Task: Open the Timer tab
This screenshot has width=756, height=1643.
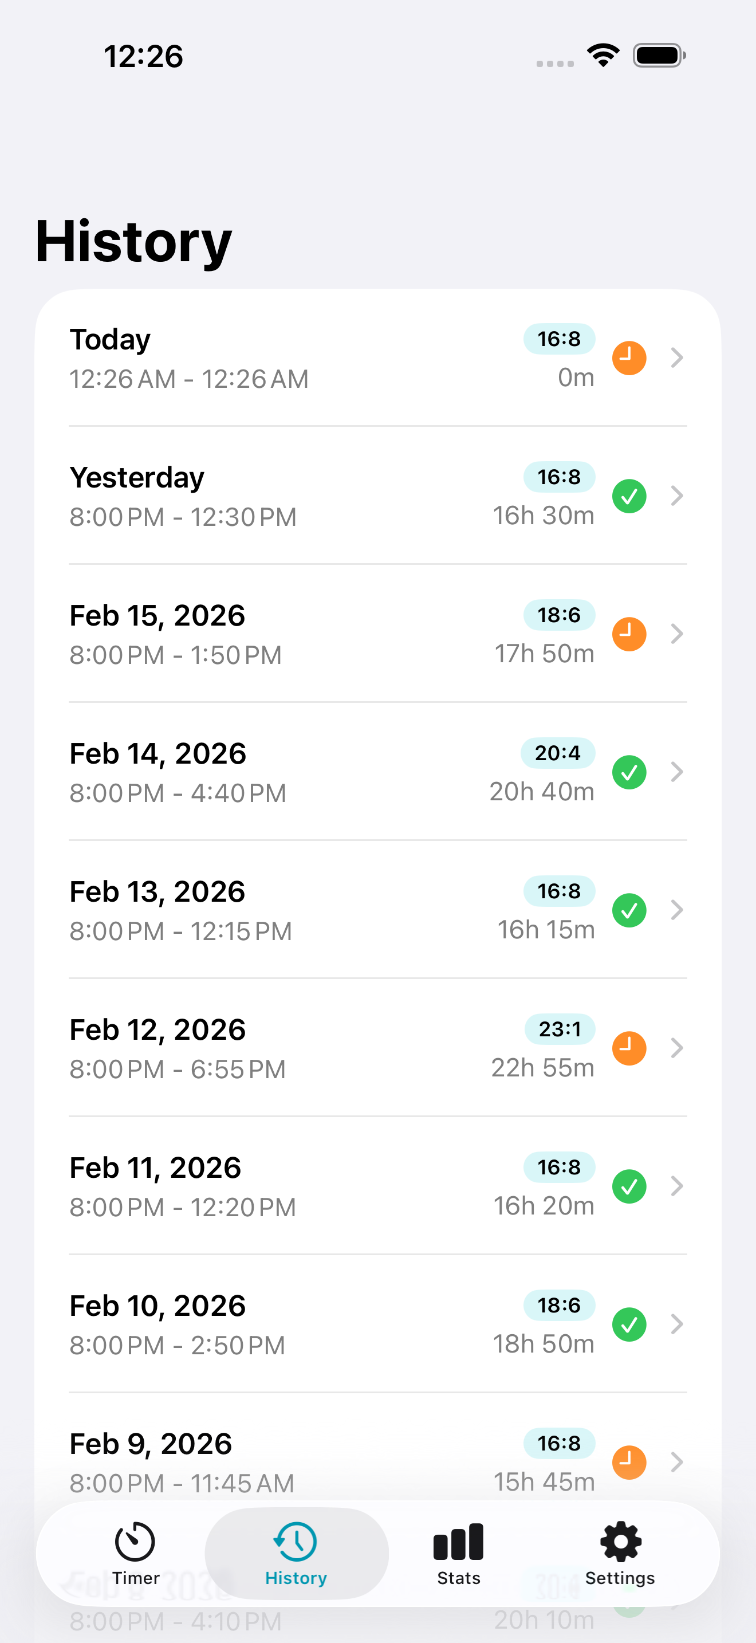Action: click(135, 1554)
